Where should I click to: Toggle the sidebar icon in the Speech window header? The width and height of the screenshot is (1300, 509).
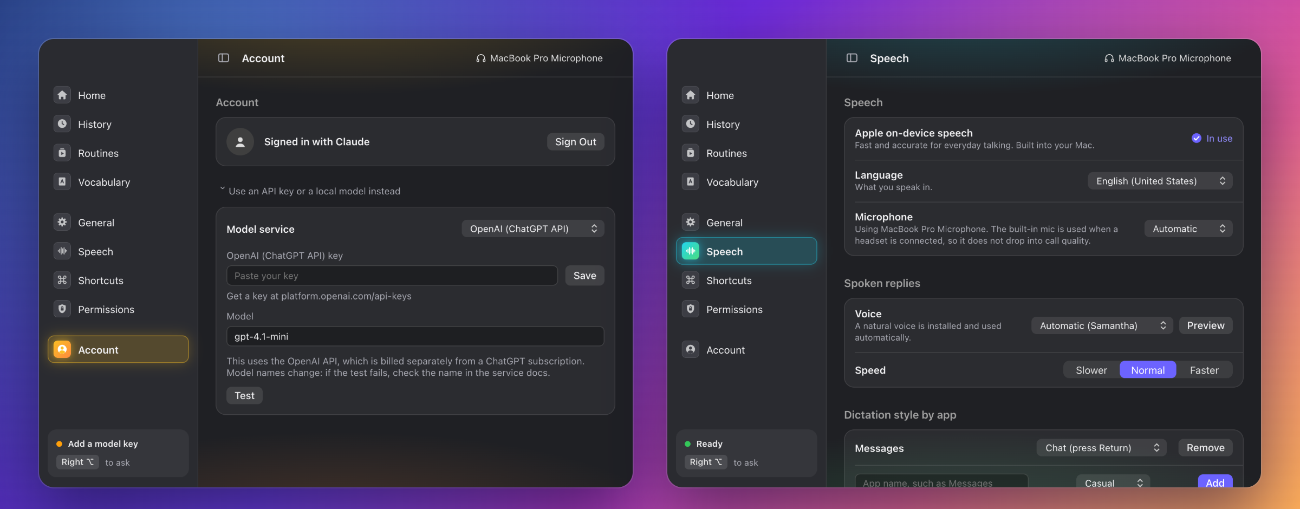coord(852,58)
